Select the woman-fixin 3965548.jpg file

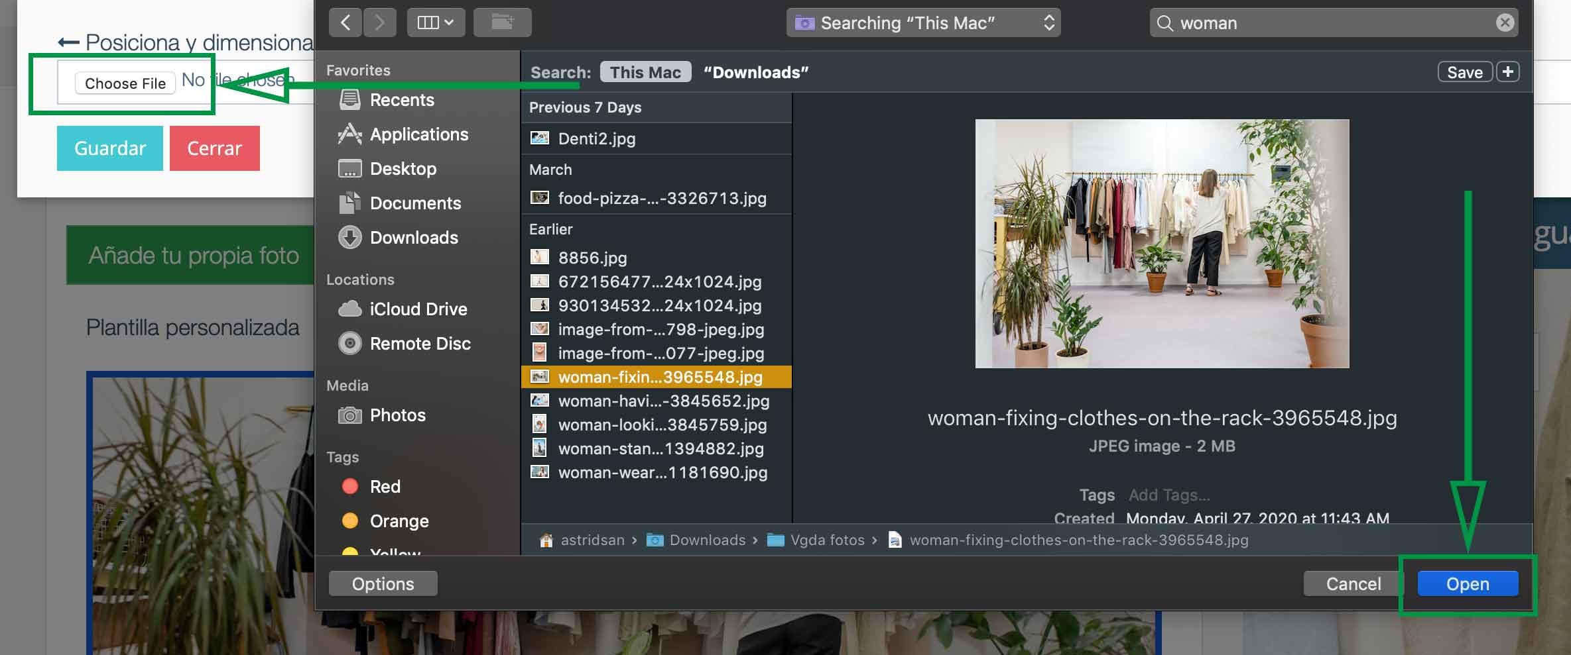click(x=657, y=377)
